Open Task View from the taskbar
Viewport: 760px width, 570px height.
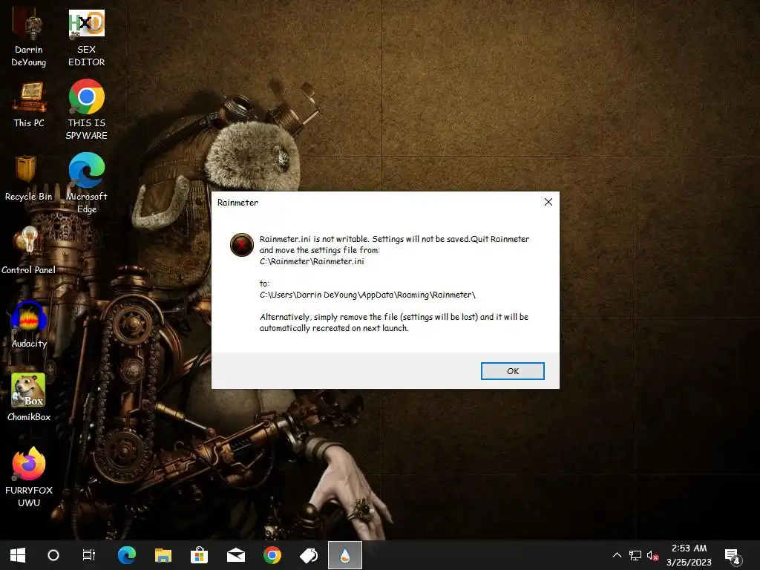pyautogui.click(x=89, y=555)
